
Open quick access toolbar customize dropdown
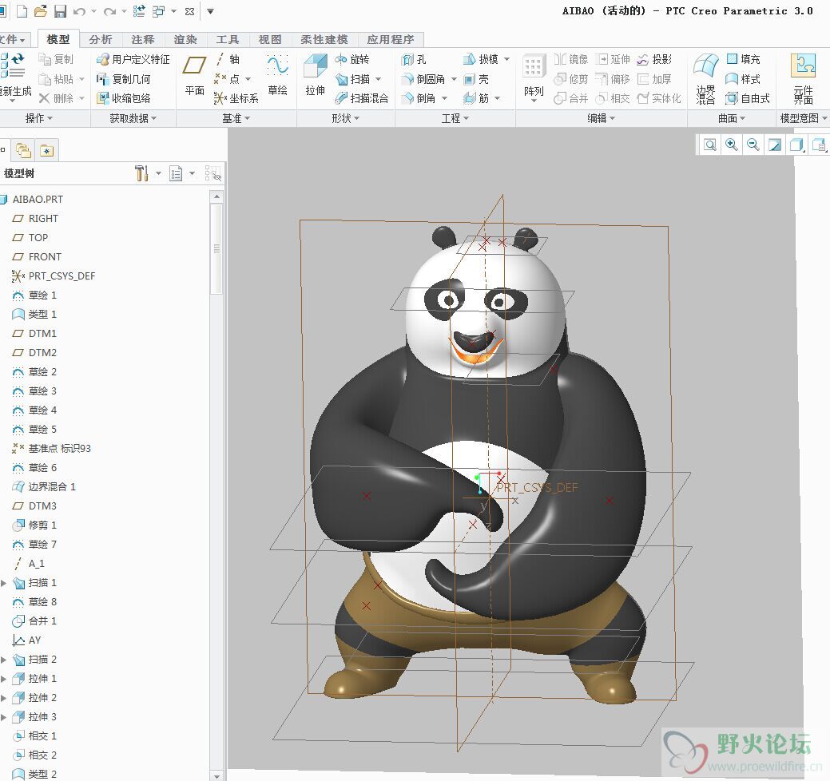[x=211, y=11]
